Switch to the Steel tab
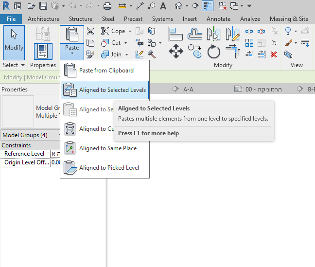The height and width of the screenshot is (267, 315). click(x=108, y=19)
